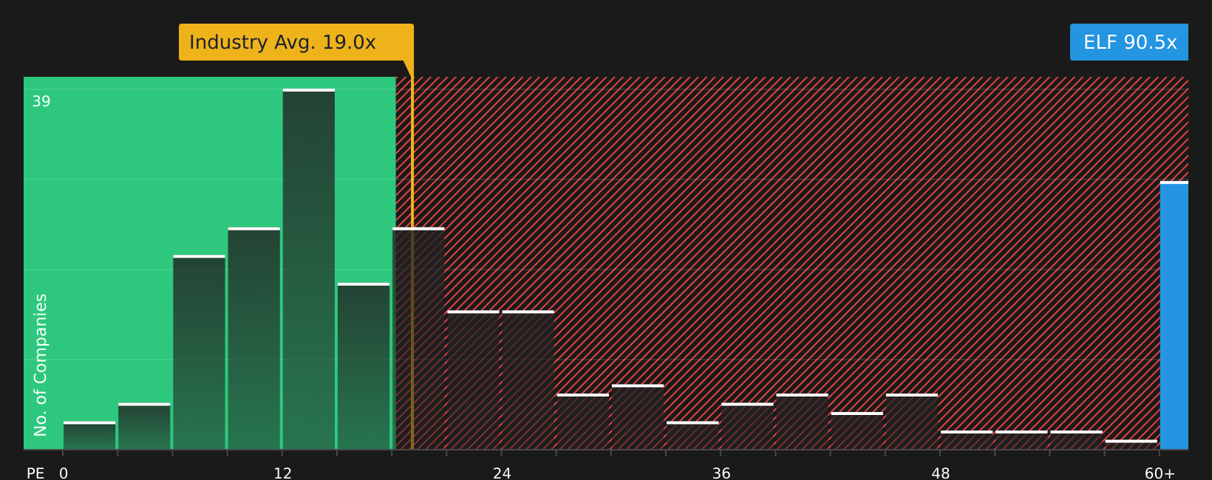Image resolution: width=1212 pixels, height=480 pixels.
Task: Click the 60+ tick label on PE axis
Action: (x=1160, y=473)
